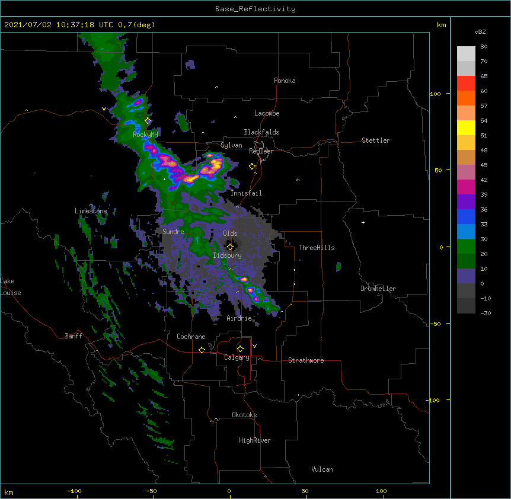Click the Blackfalds city label
This screenshot has height=499, width=511.
point(261,132)
